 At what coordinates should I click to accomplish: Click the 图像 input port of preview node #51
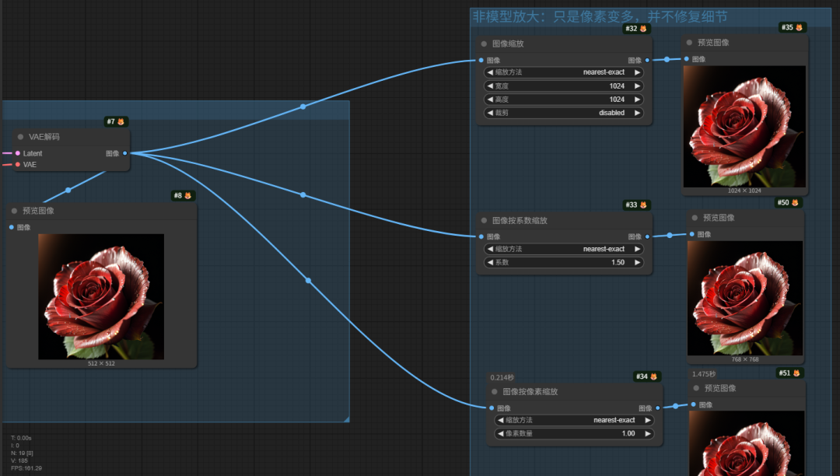[694, 404]
